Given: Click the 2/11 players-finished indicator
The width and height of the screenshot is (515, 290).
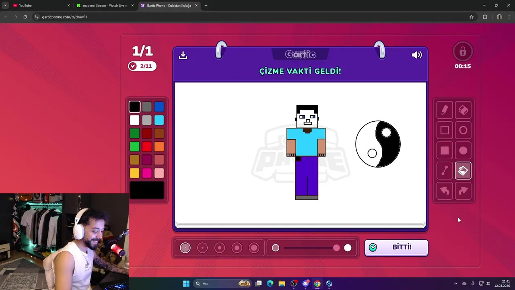Looking at the screenshot, I should 142,66.
